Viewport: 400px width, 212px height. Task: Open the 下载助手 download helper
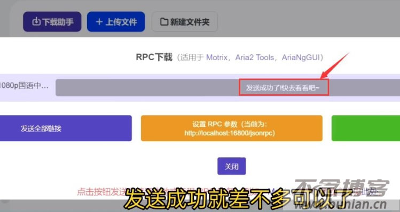52,22
